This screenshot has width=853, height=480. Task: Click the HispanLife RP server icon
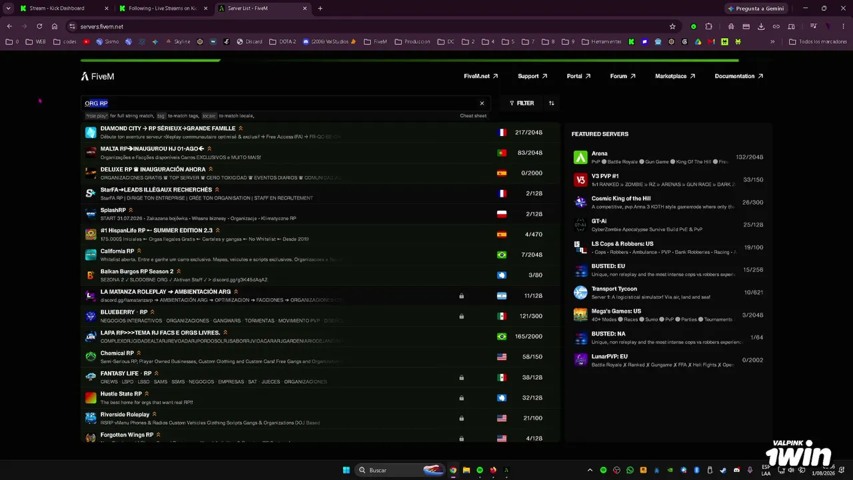(x=91, y=235)
